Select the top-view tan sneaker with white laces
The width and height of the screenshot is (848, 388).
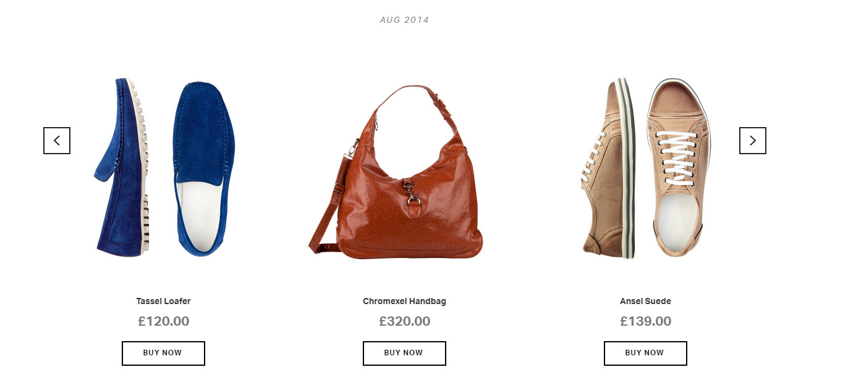pos(678,168)
